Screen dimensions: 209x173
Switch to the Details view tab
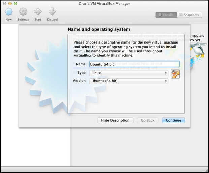pyautogui.click(x=166, y=15)
